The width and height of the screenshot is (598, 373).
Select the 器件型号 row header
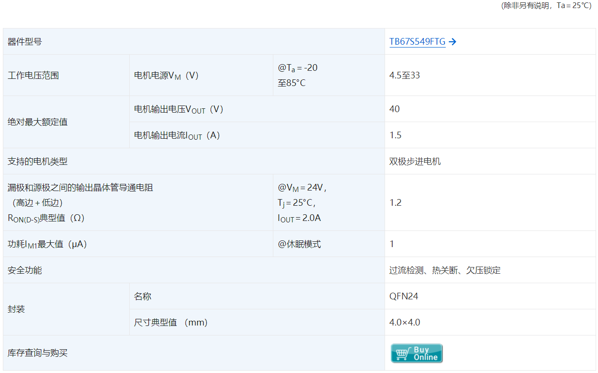coord(23,41)
